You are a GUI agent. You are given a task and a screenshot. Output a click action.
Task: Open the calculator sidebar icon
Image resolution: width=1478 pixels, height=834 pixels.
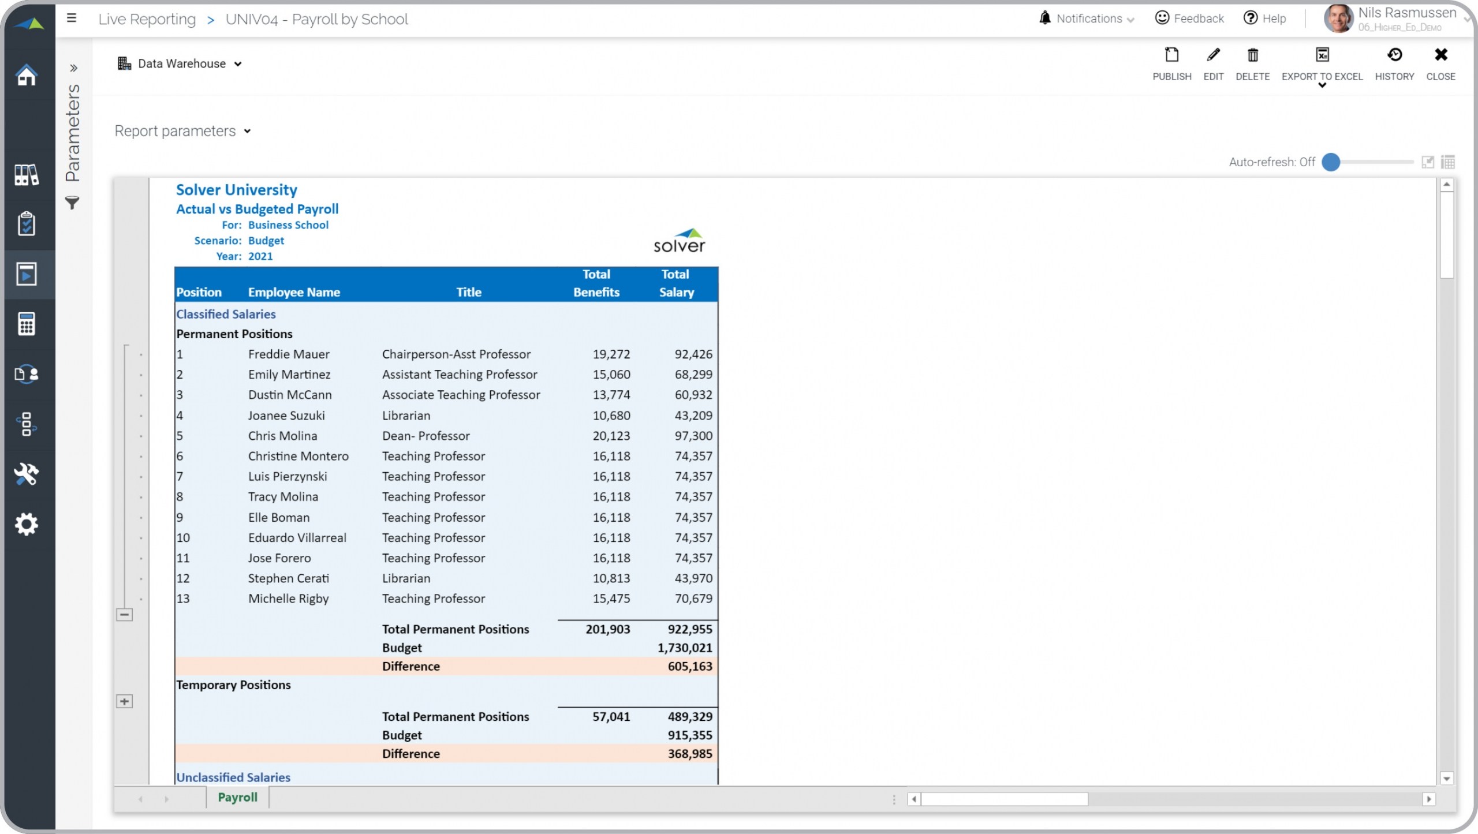[x=27, y=324]
